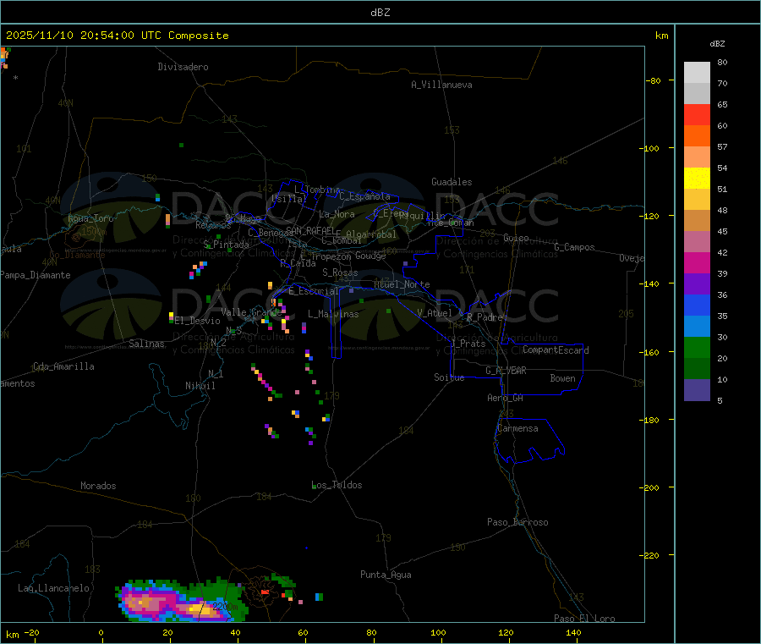Click the 'G_Campos' map label
Screen dimensions: 761x644
[575, 247]
